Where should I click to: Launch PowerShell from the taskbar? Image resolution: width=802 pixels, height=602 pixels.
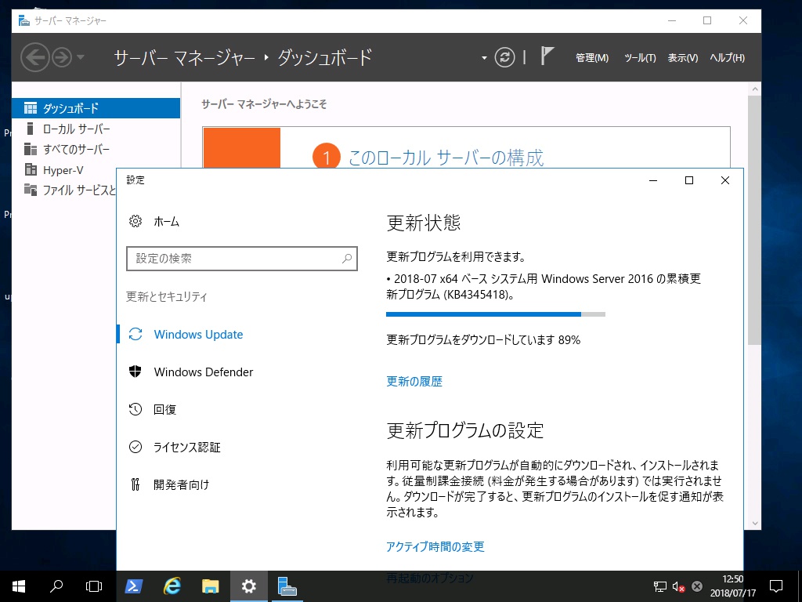tap(134, 586)
